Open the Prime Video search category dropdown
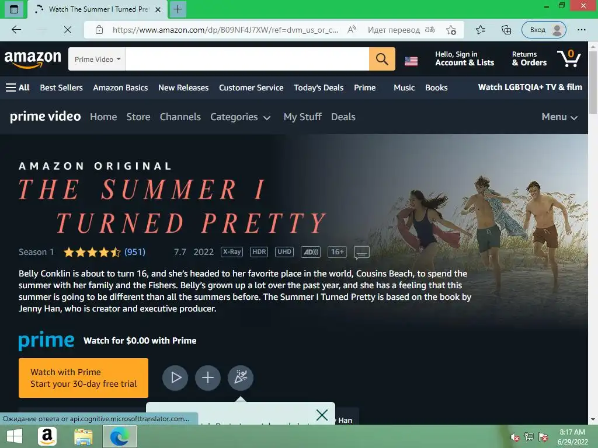Screen dimensions: 598x448 click(98, 59)
